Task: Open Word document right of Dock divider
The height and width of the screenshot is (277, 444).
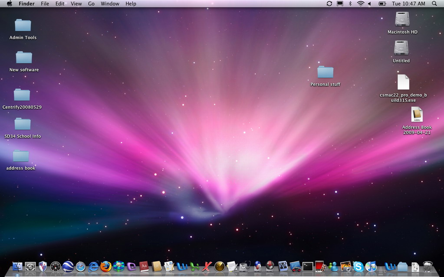Action: (x=390, y=267)
